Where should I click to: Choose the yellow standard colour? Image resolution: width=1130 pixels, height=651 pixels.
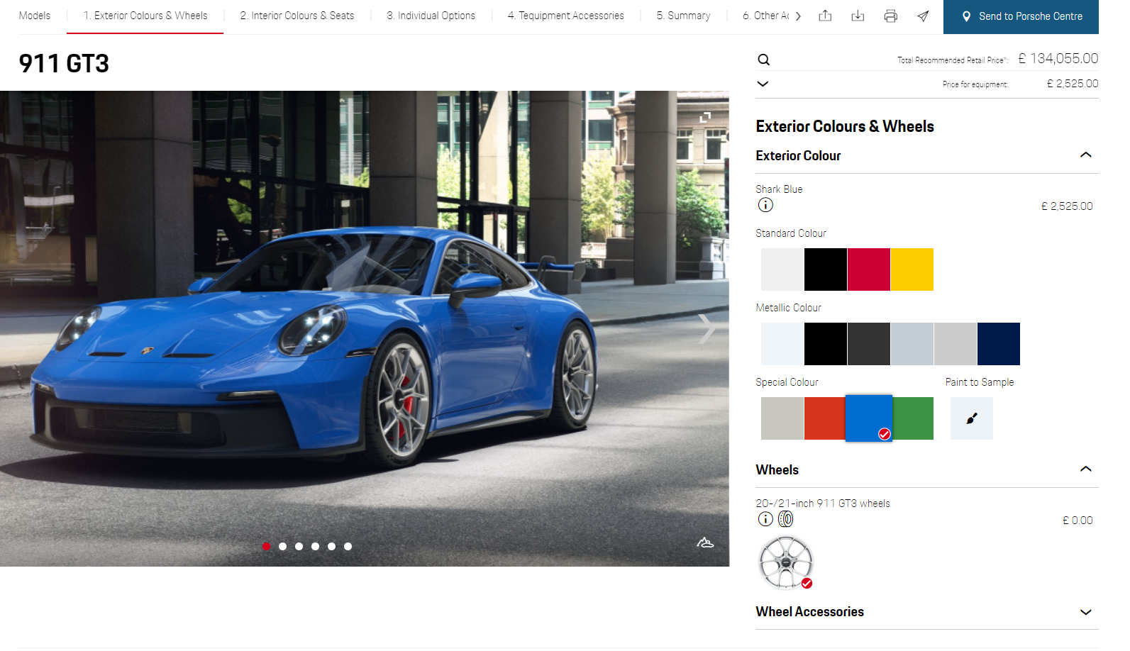(912, 269)
